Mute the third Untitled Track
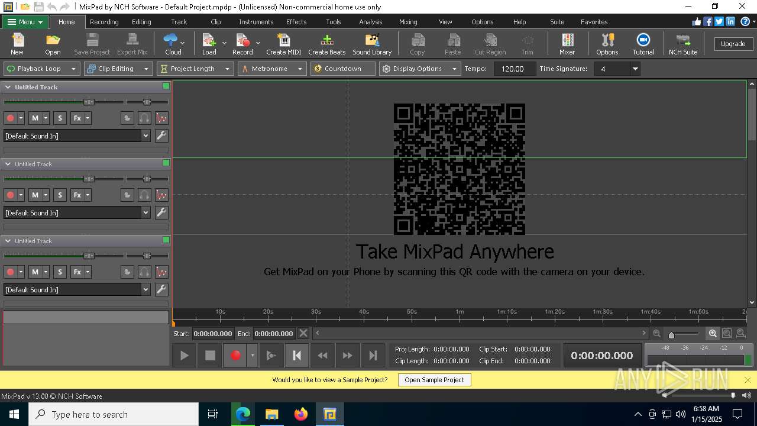 click(x=35, y=272)
